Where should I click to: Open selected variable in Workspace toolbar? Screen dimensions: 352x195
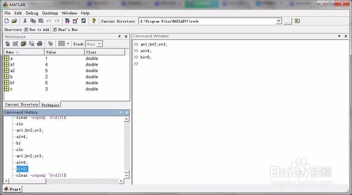(x=15, y=44)
